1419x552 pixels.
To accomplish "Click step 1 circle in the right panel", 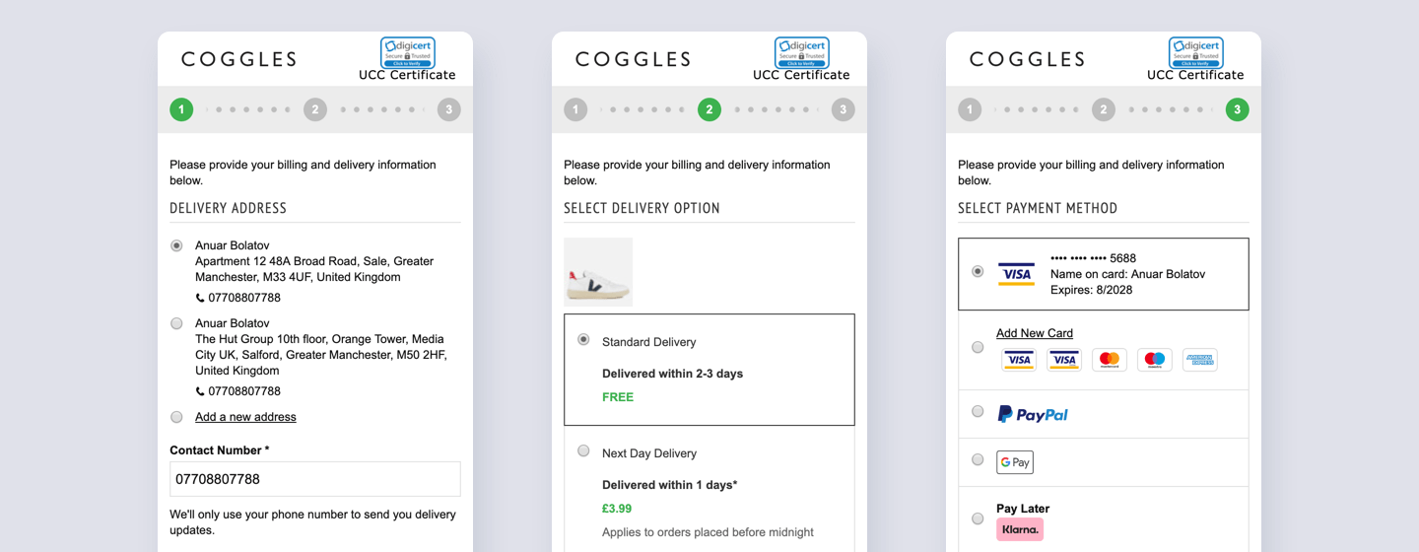I will [x=970, y=109].
